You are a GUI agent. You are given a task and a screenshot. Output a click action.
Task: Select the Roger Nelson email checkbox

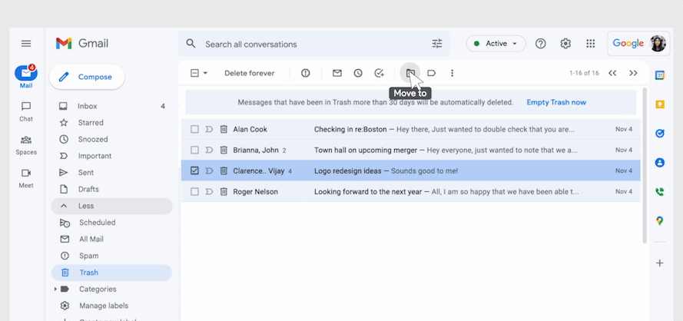coord(194,191)
